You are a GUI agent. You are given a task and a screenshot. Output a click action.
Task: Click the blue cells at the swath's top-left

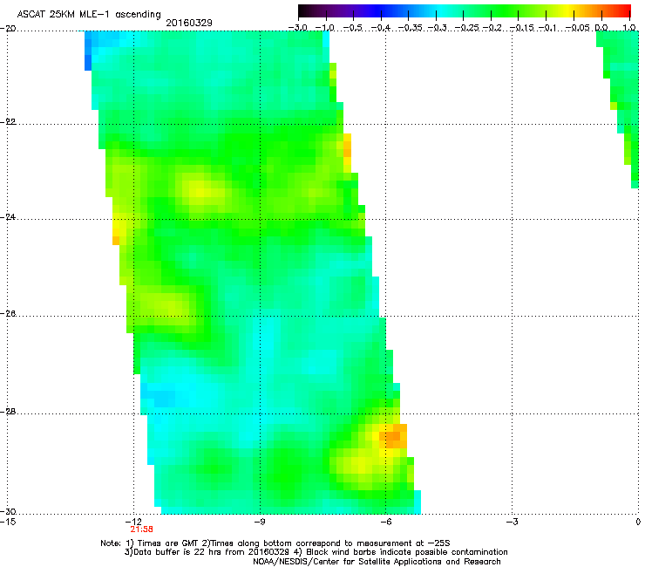click(88, 51)
